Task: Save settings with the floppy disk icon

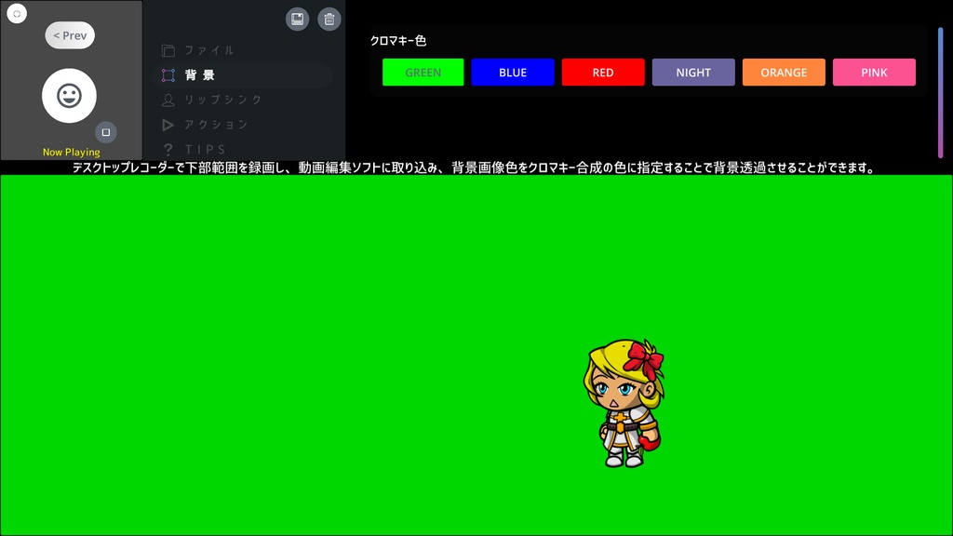Action: (297, 19)
